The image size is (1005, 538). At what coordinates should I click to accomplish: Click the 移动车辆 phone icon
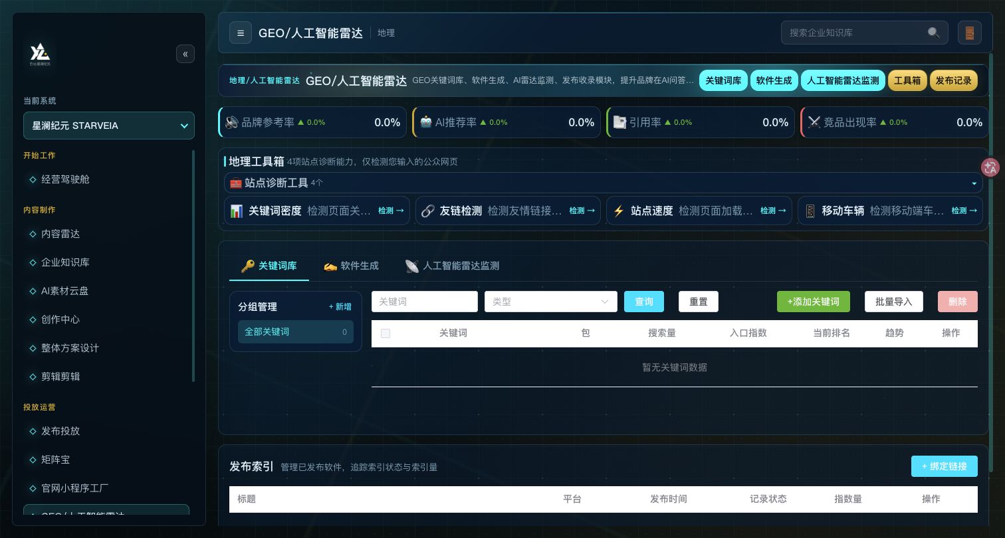coord(810,211)
